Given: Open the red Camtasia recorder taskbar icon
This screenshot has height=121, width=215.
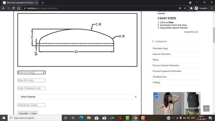Looking at the screenshot, I should (143, 118).
